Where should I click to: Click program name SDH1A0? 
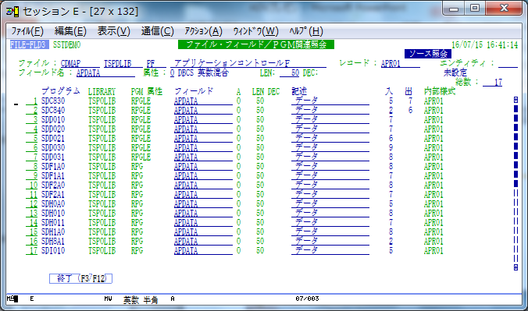[53, 231]
